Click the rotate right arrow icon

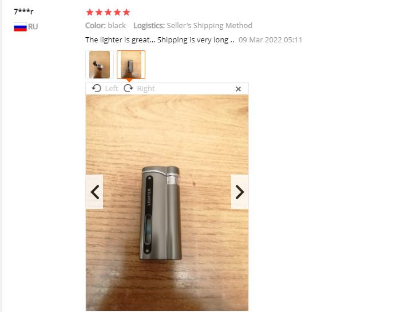click(128, 88)
